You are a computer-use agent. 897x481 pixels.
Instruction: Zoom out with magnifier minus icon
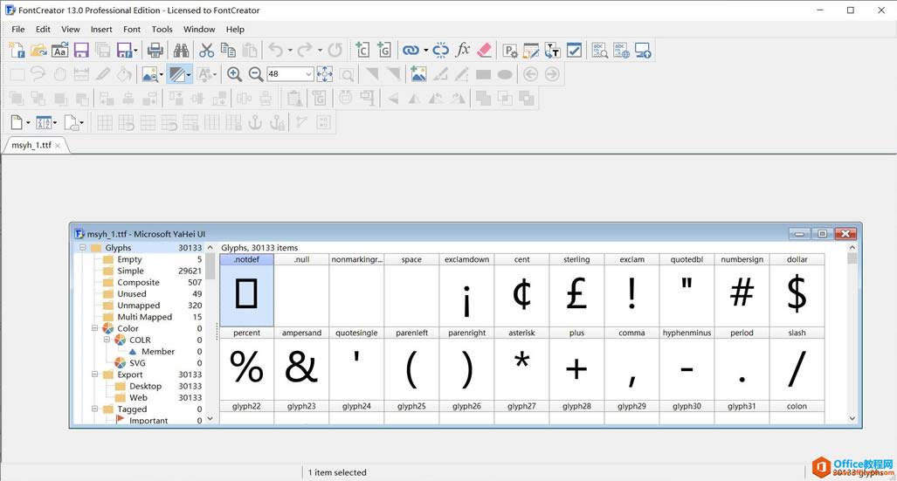[x=256, y=74]
